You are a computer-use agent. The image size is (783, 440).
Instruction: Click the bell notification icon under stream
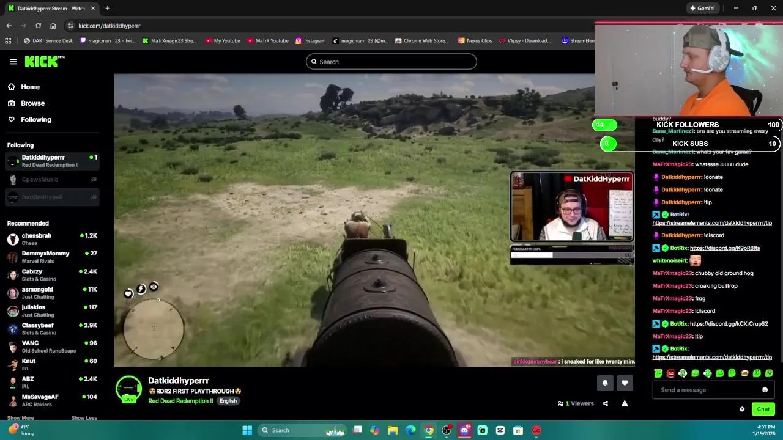pos(605,383)
